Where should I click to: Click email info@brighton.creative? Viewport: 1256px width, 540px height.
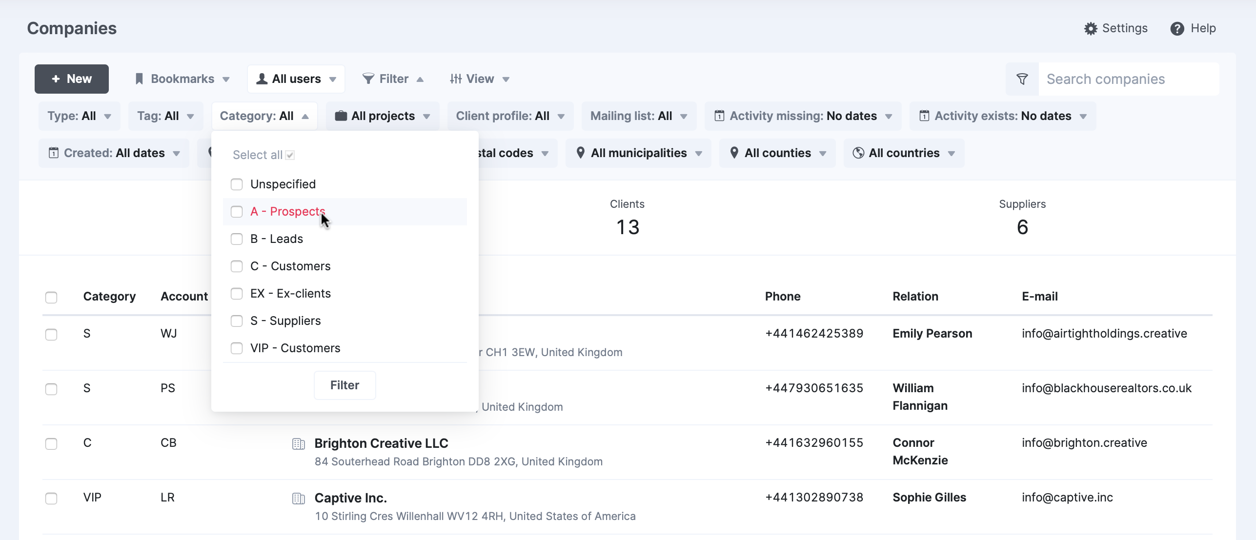pos(1084,443)
